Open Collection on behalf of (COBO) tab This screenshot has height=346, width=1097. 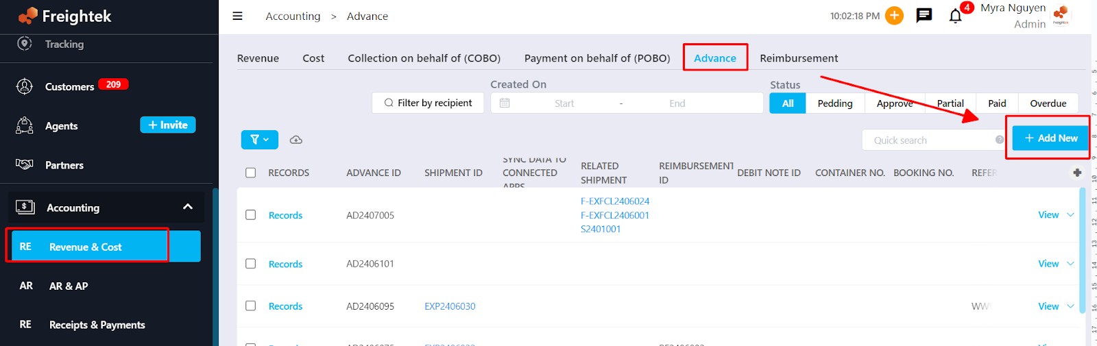(x=424, y=58)
